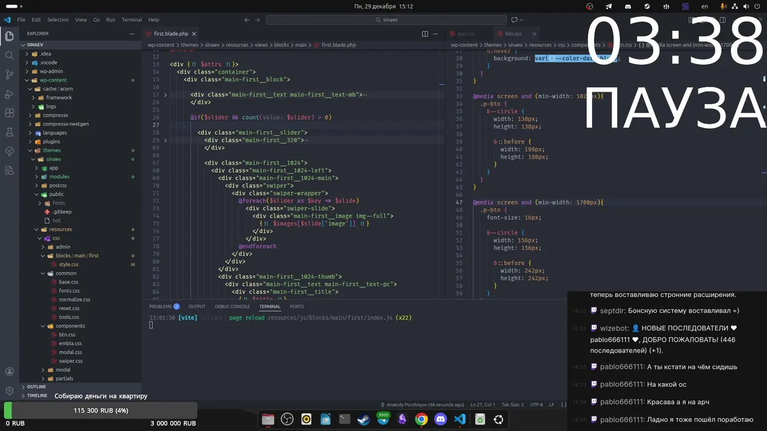Open OBS Studio in dock
The height and width of the screenshot is (431, 767).
point(287,419)
